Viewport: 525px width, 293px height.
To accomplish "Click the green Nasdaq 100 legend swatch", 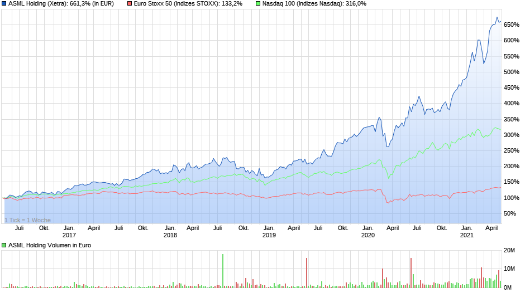I will tap(258, 4).
